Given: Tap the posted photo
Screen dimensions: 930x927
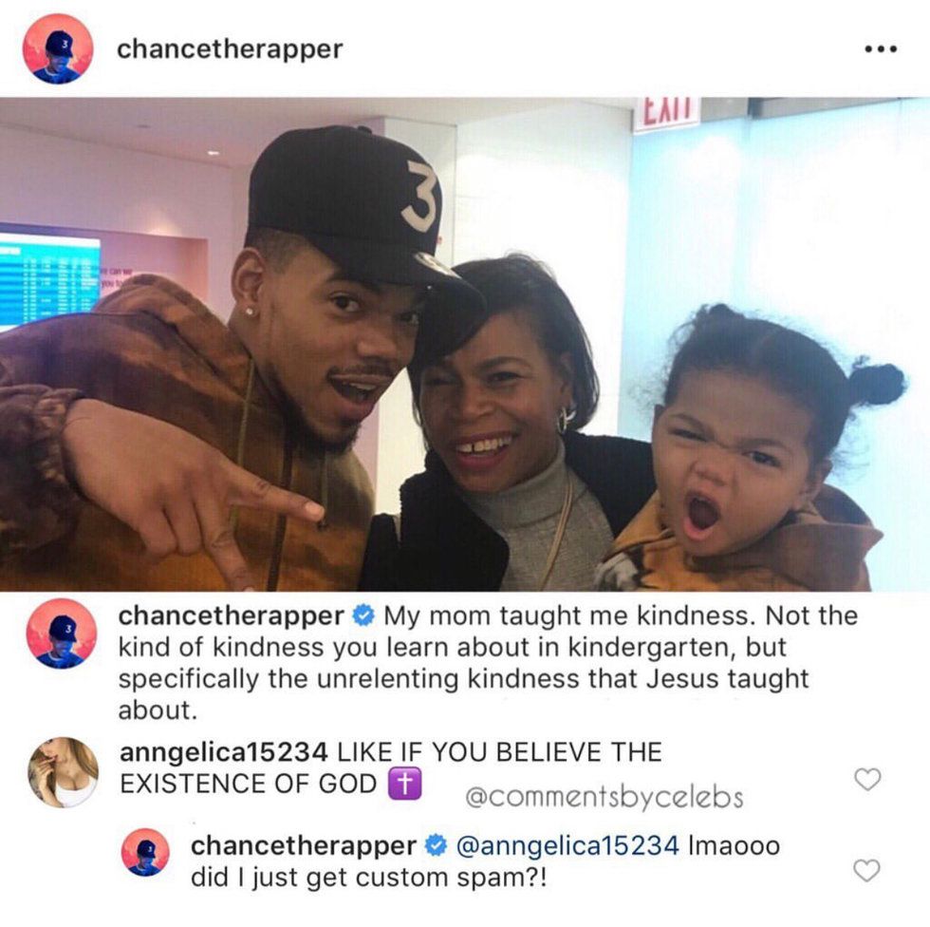Looking at the screenshot, I should (465, 344).
